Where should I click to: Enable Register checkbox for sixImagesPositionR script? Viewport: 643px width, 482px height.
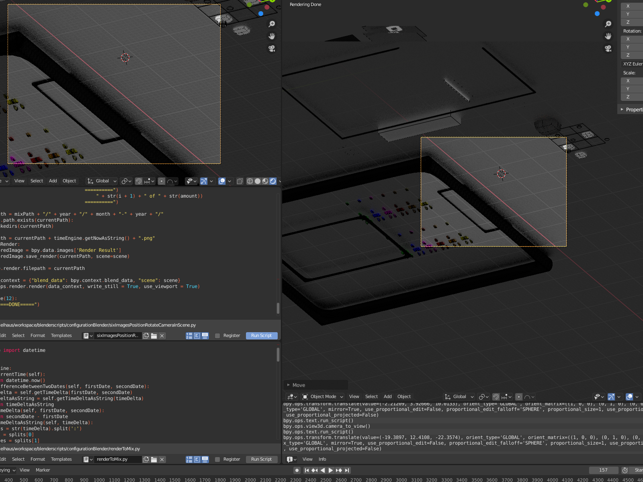[217, 336]
